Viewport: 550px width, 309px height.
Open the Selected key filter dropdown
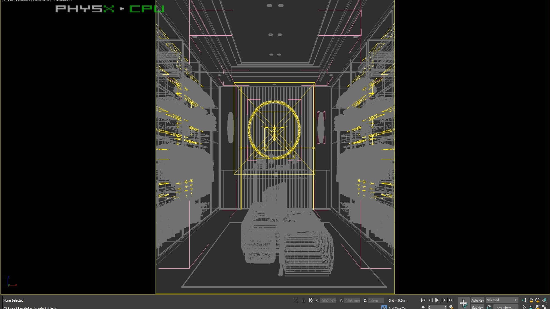tap(502, 300)
